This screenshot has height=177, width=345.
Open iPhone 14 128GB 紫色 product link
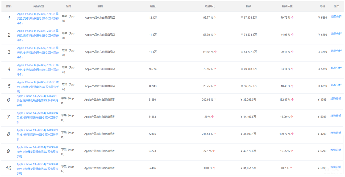[38, 117]
